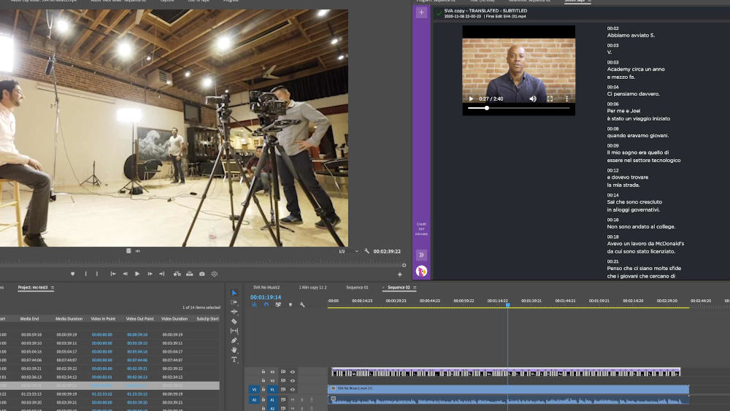Step back one frame in source monitor
The width and height of the screenshot is (730, 411).
(x=125, y=274)
